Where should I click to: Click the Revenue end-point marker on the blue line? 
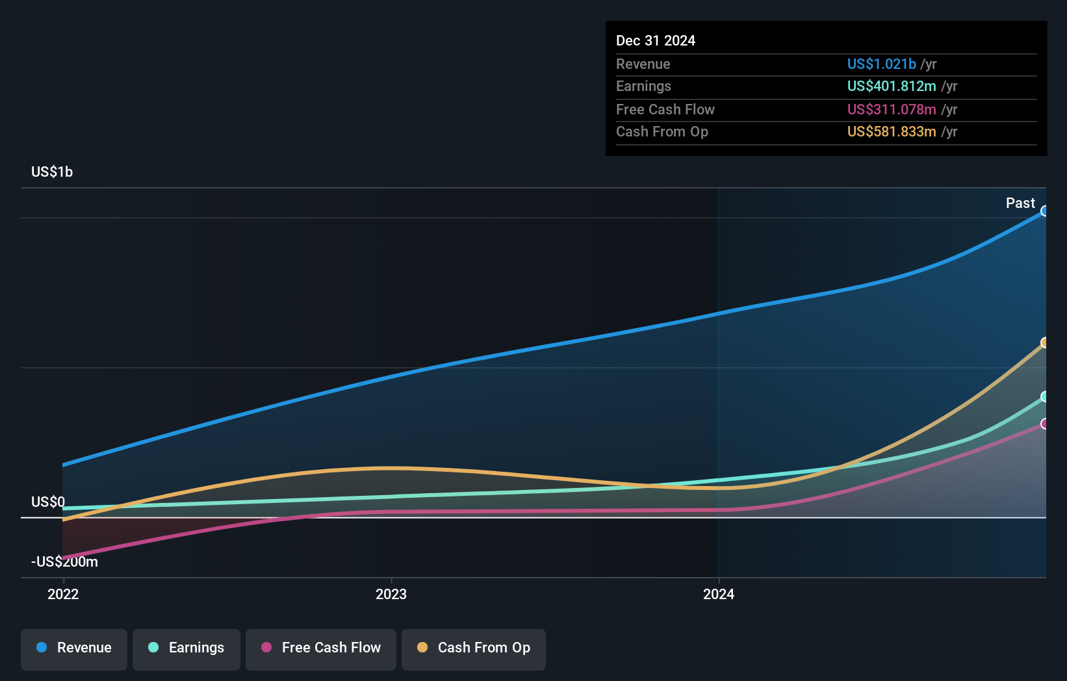click(x=1044, y=211)
